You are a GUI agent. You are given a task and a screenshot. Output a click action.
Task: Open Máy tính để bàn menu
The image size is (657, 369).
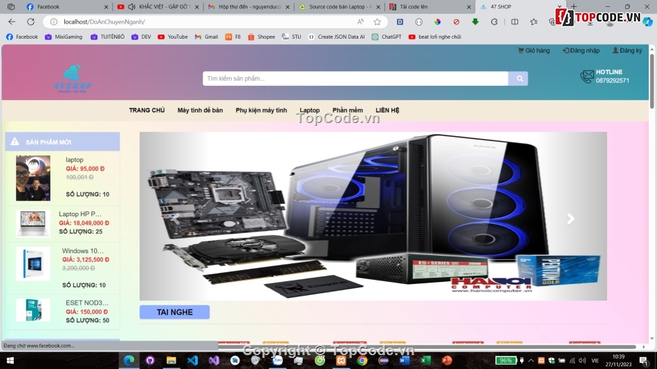[200, 110]
